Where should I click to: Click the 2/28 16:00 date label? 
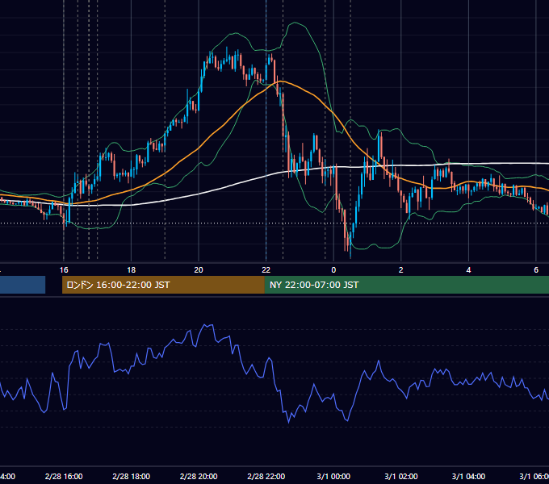tap(64, 476)
